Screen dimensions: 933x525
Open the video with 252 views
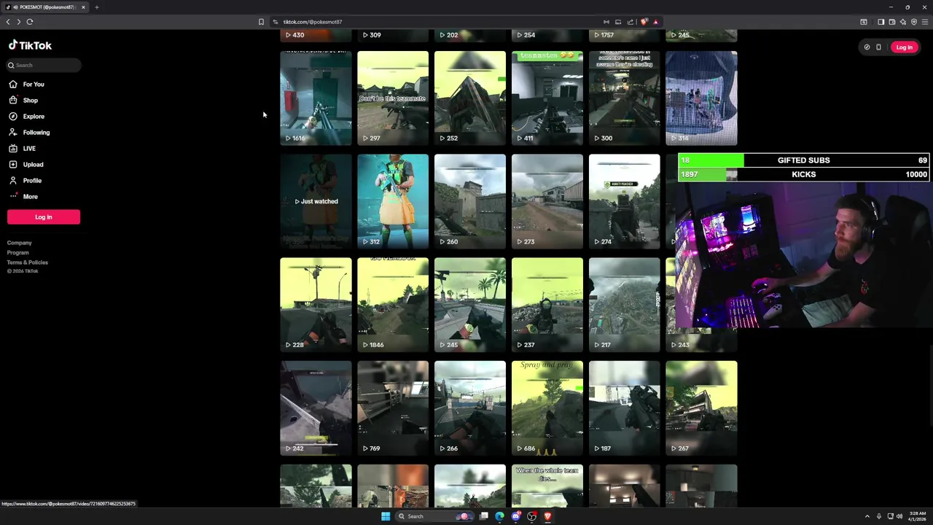coord(470,98)
